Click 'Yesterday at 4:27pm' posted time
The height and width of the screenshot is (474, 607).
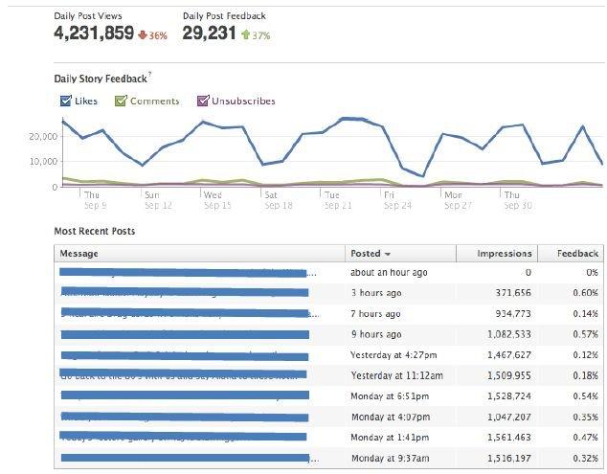393,355
